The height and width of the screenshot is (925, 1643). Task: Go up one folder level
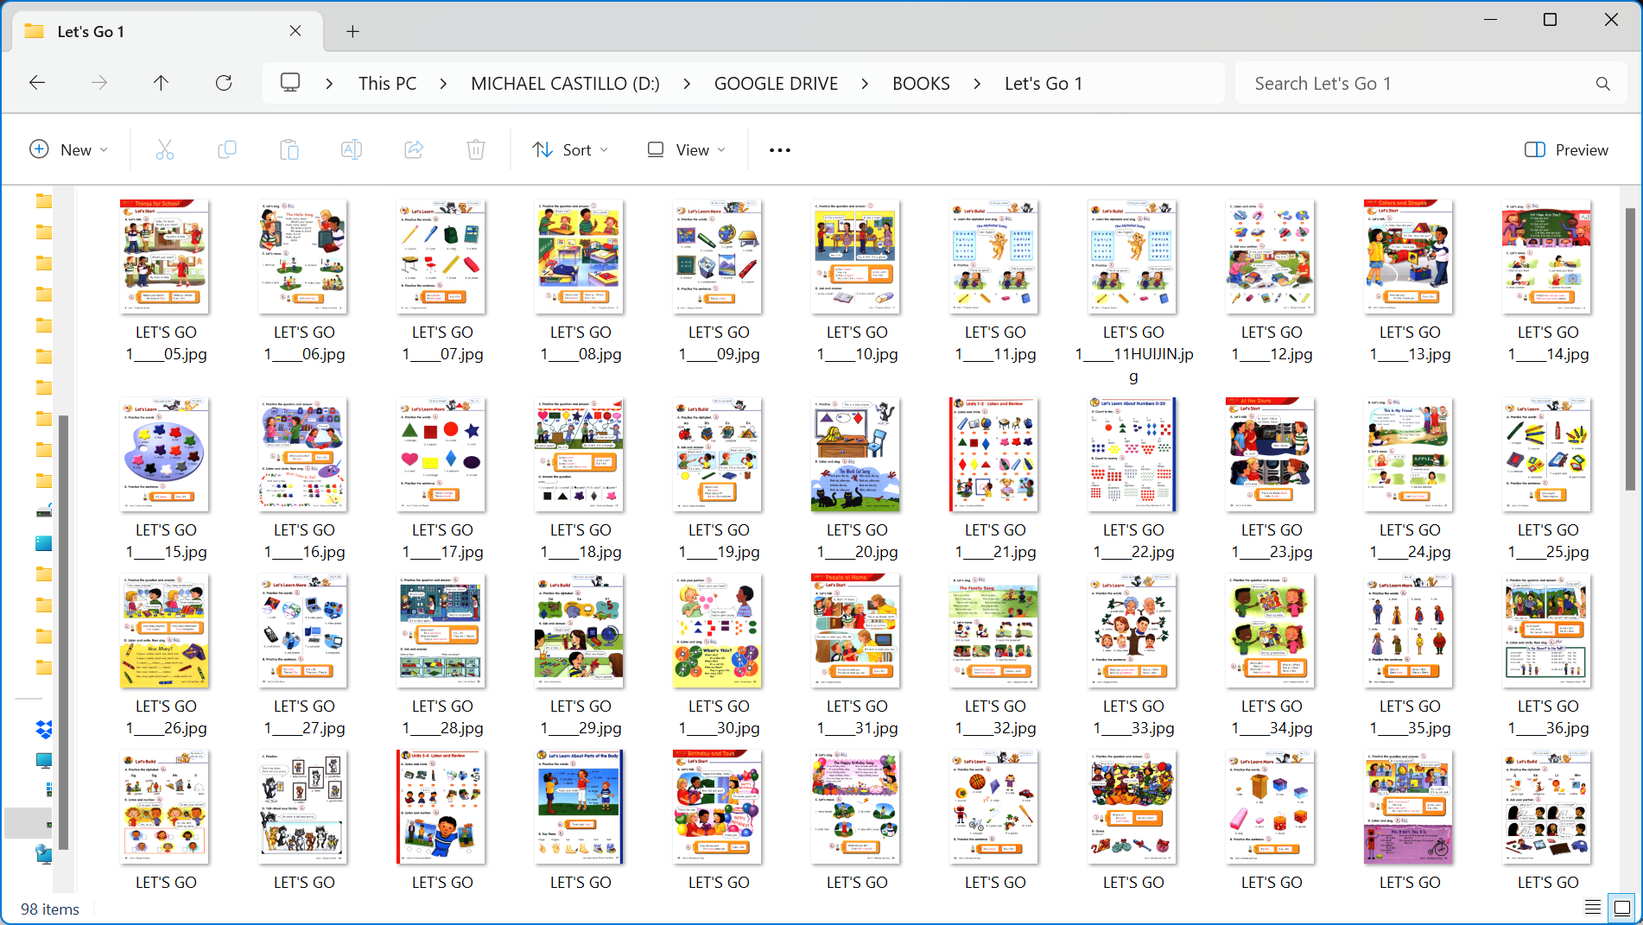click(161, 83)
